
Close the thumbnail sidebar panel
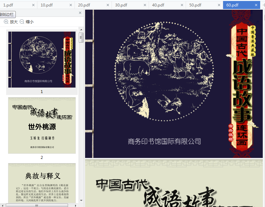[x=80, y=13]
